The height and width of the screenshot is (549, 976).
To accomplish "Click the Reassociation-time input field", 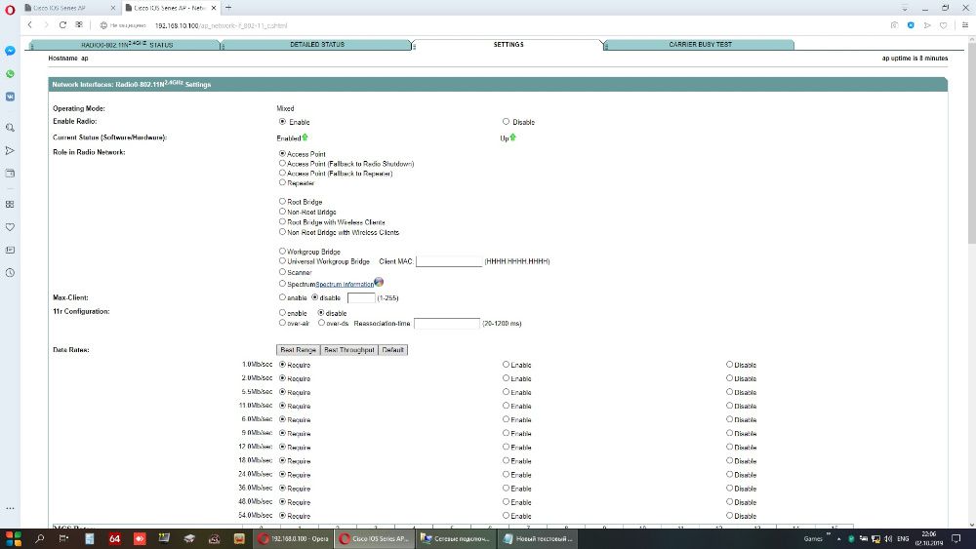I will click(x=447, y=324).
